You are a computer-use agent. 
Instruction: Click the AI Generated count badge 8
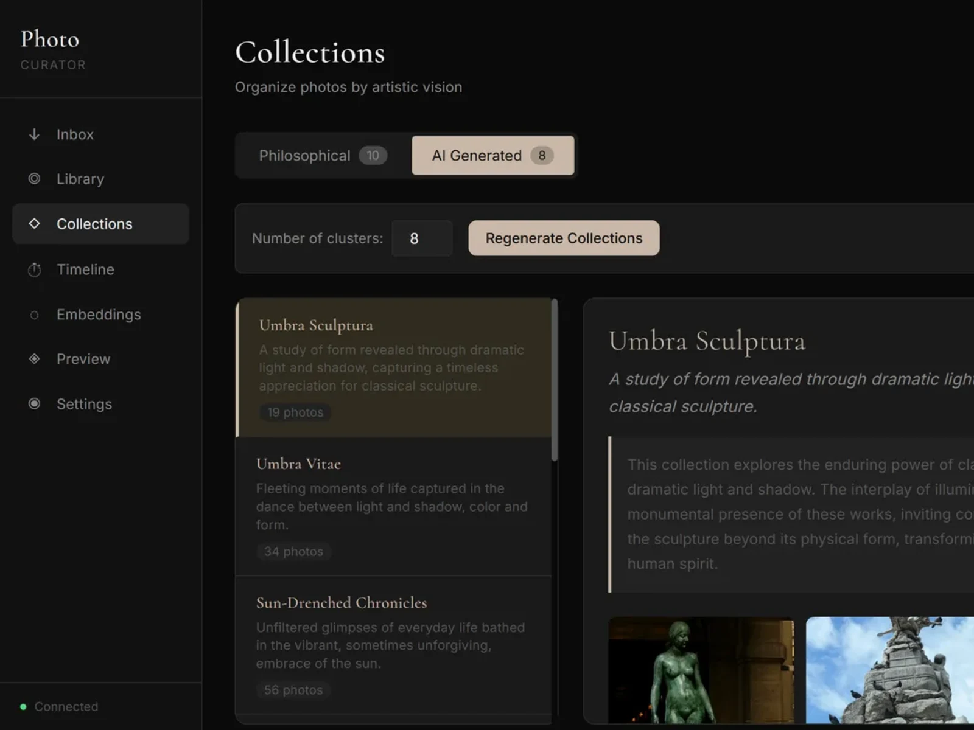[542, 156]
